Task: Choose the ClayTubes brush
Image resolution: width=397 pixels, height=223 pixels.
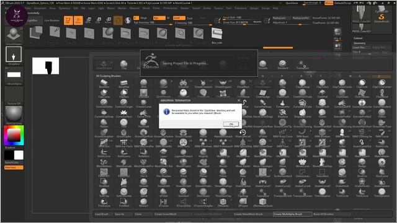Action: pos(322,84)
